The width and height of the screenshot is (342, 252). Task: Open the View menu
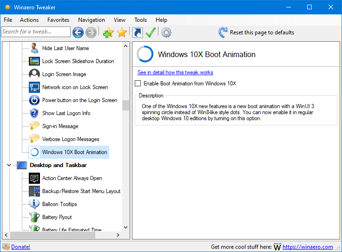coord(119,20)
